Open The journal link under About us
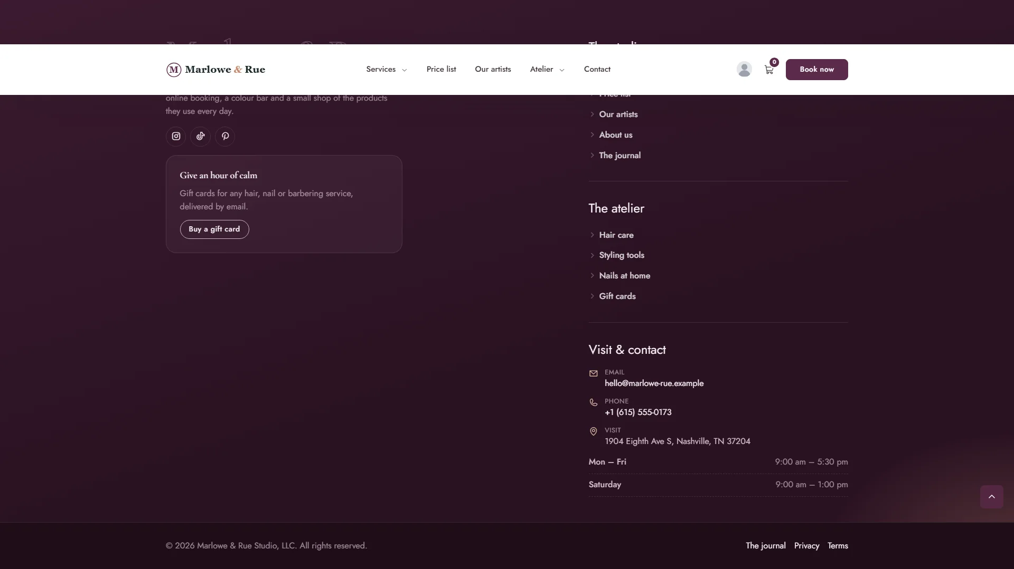Image resolution: width=1014 pixels, height=569 pixels. [619, 156]
